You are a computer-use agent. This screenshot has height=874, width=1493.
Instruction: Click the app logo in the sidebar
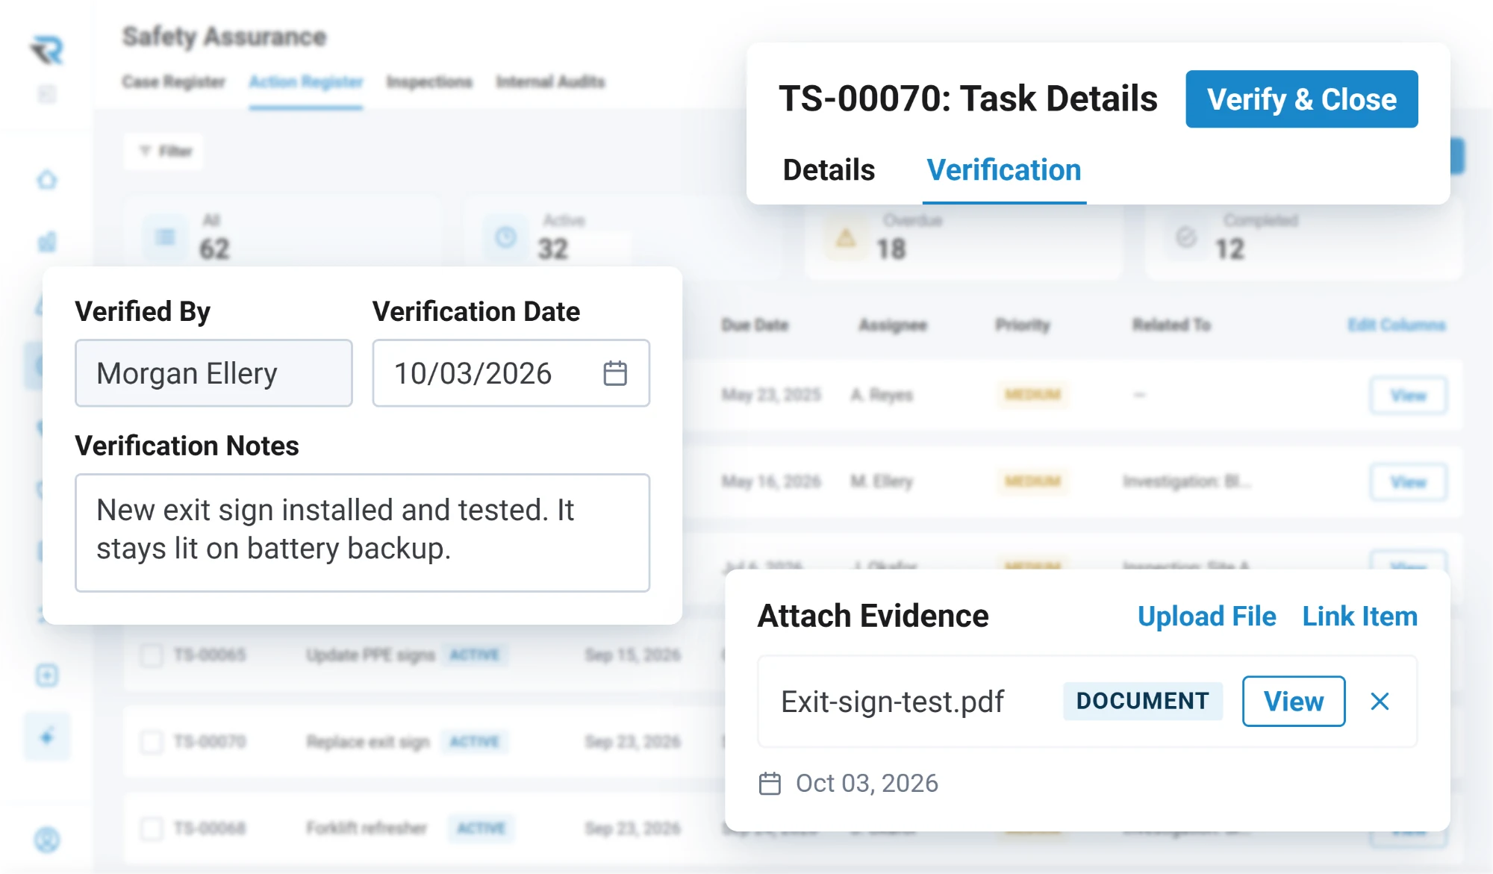(x=46, y=50)
